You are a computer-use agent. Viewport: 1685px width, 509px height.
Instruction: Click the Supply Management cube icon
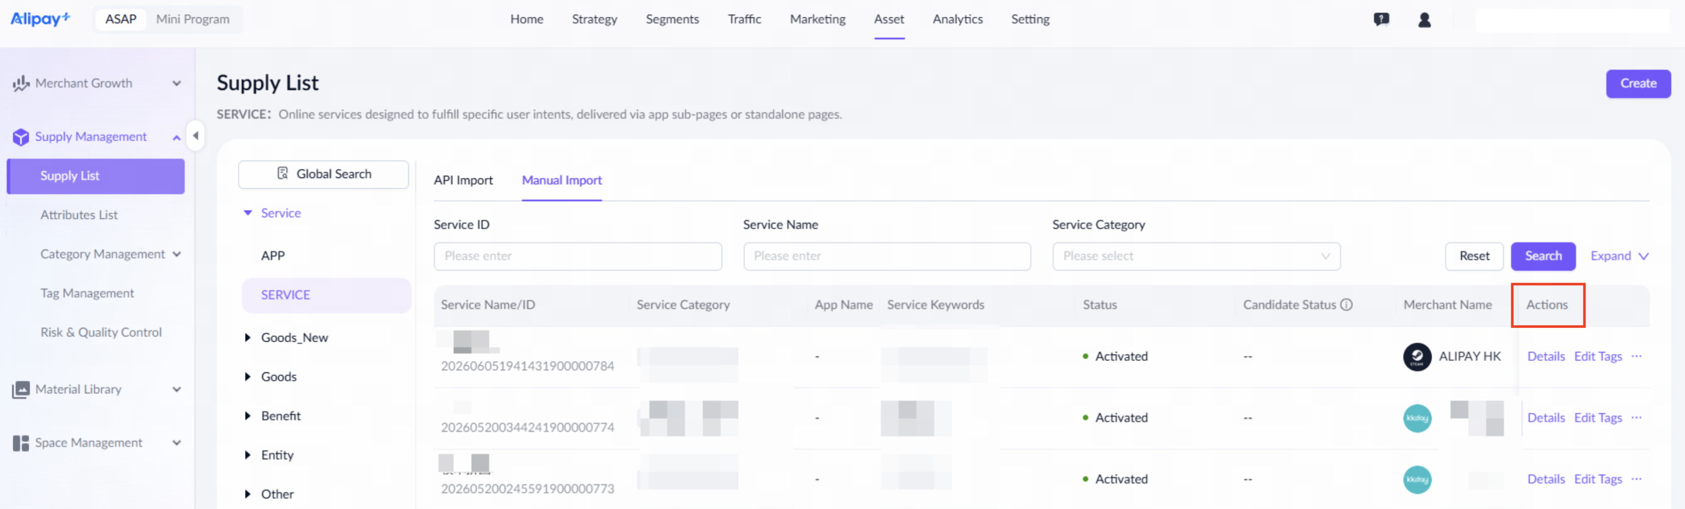tap(20, 137)
